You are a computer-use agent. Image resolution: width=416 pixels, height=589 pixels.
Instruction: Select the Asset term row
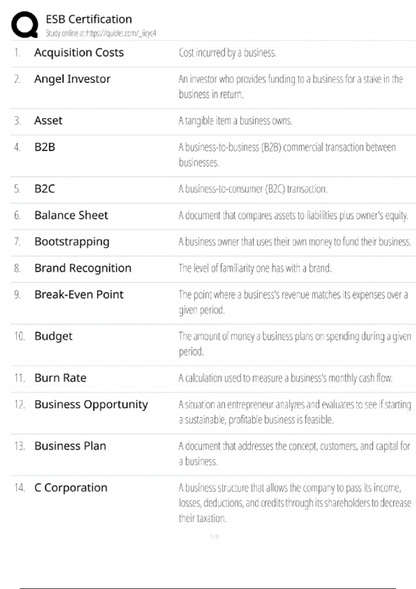click(48, 121)
